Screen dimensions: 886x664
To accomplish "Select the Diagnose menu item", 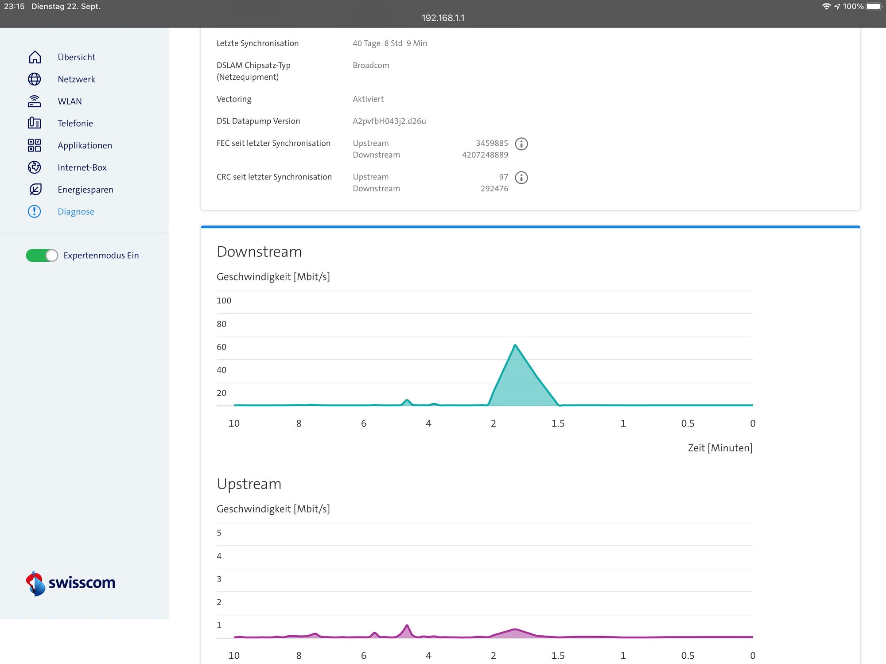I will click(76, 212).
